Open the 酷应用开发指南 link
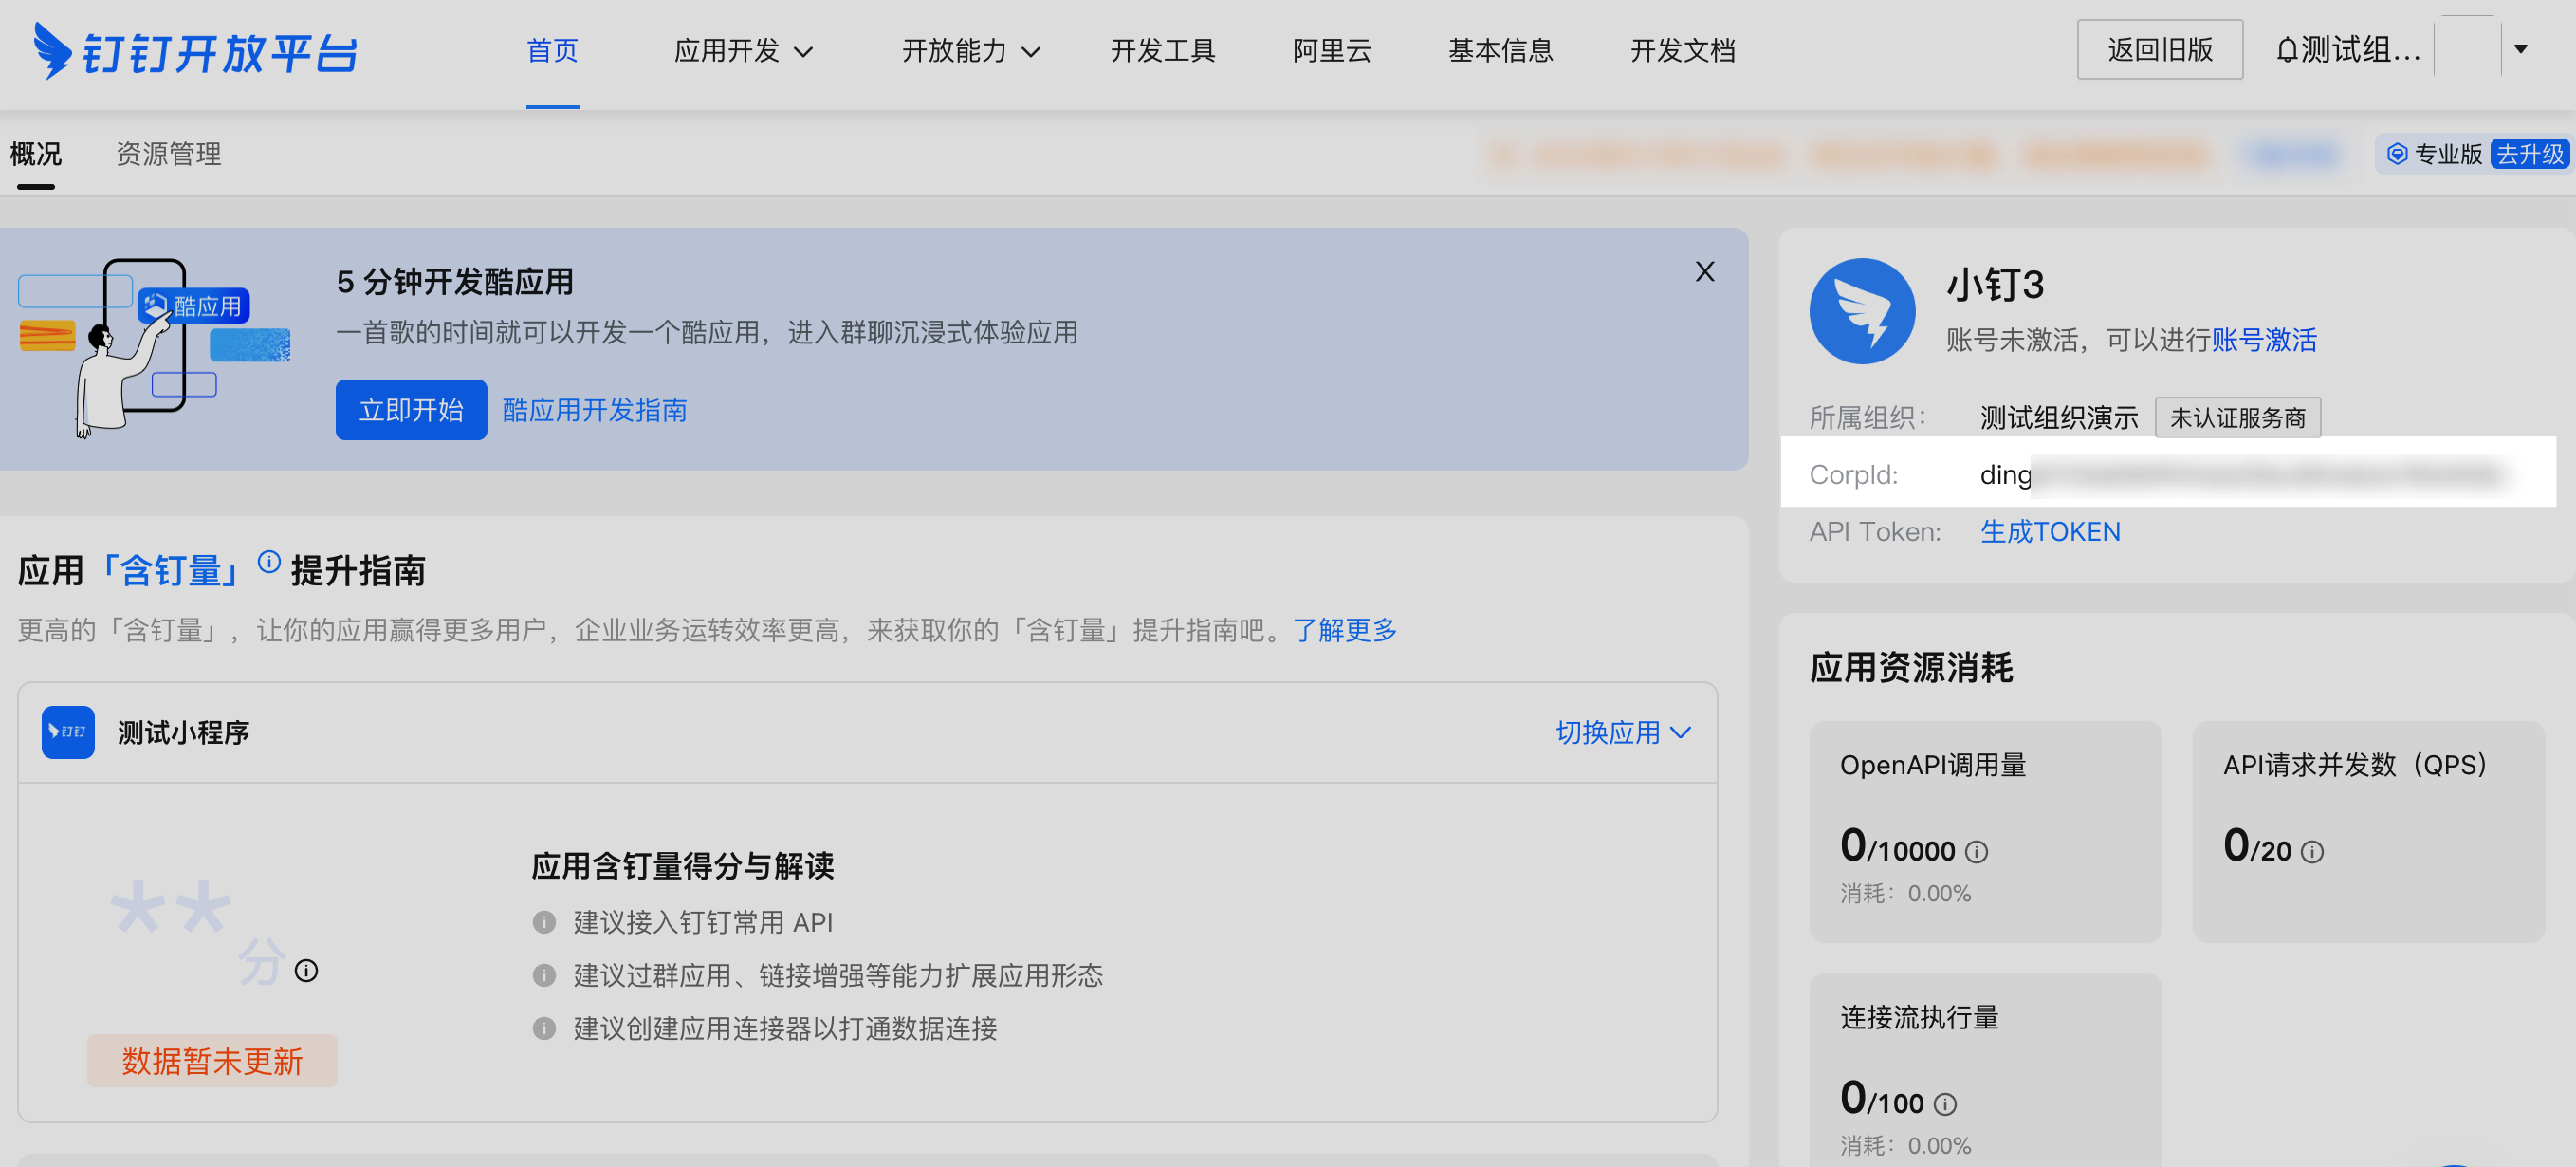 click(x=594, y=410)
